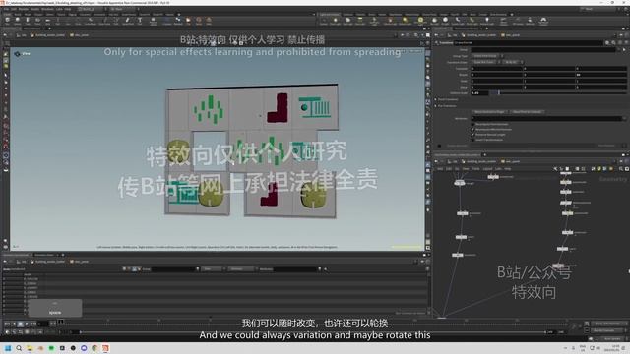The height and width of the screenshot is (354, 630).
Task: Select the Spray Paint shelf tool
Action: tap(128, 20)
